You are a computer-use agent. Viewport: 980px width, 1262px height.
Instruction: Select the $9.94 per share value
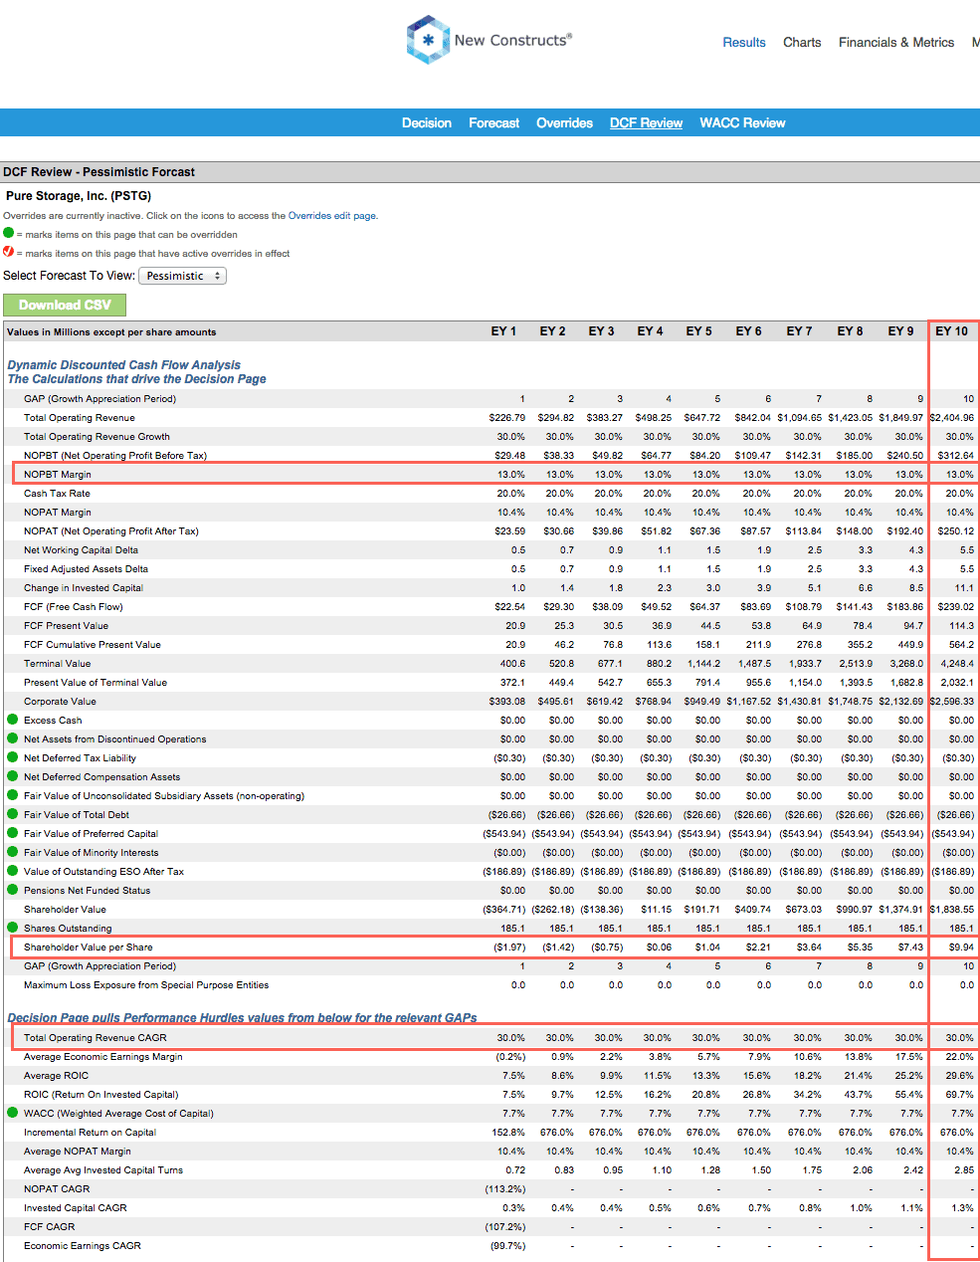[x=962, y=947]
